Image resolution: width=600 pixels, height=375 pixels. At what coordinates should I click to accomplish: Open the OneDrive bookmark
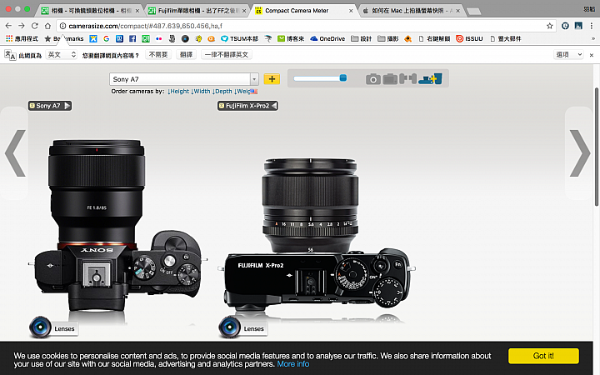[327, 38]
